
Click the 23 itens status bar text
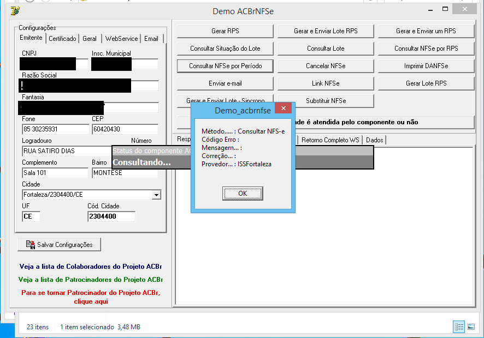(x=38, y=327)
